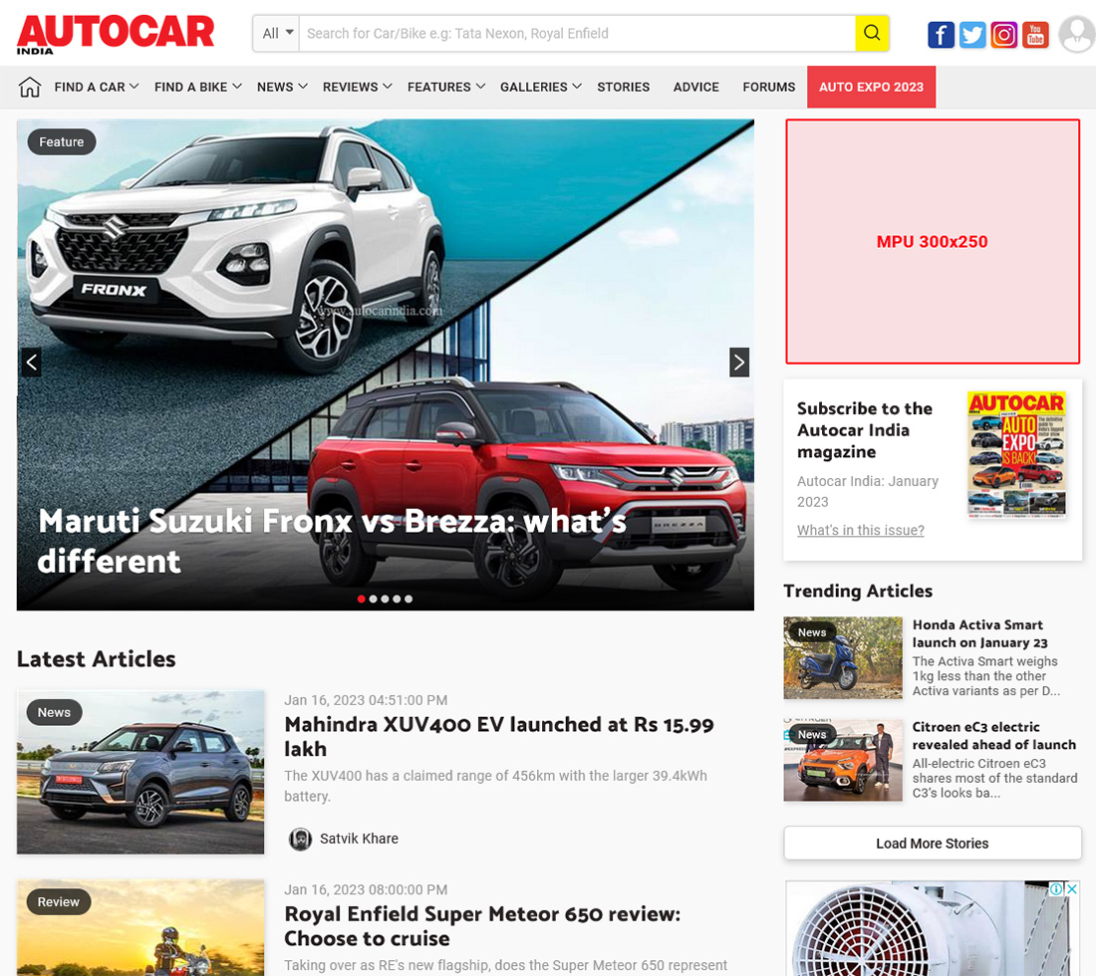Click the Feature badge on the carousel

(62, 141)
